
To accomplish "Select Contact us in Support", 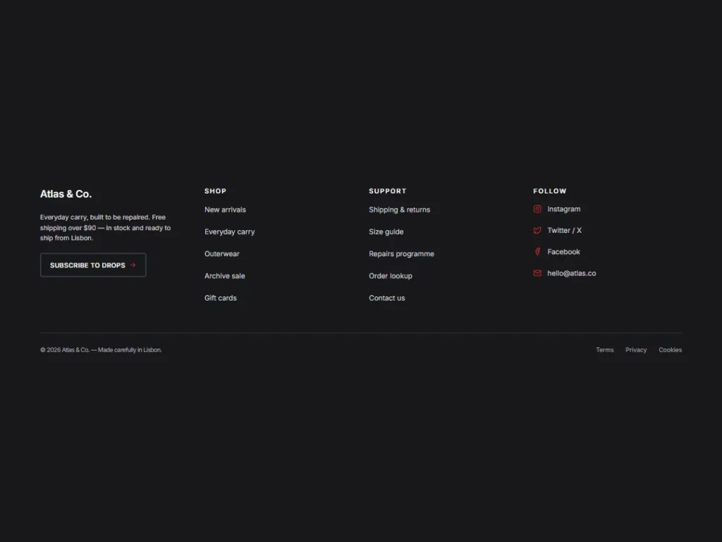I will [x=387, y=299].
